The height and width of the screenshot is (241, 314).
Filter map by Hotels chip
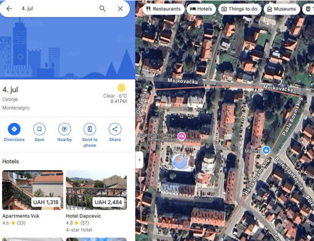point(200,9)
